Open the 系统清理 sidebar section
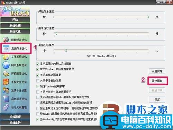 (x=15, y=116)
